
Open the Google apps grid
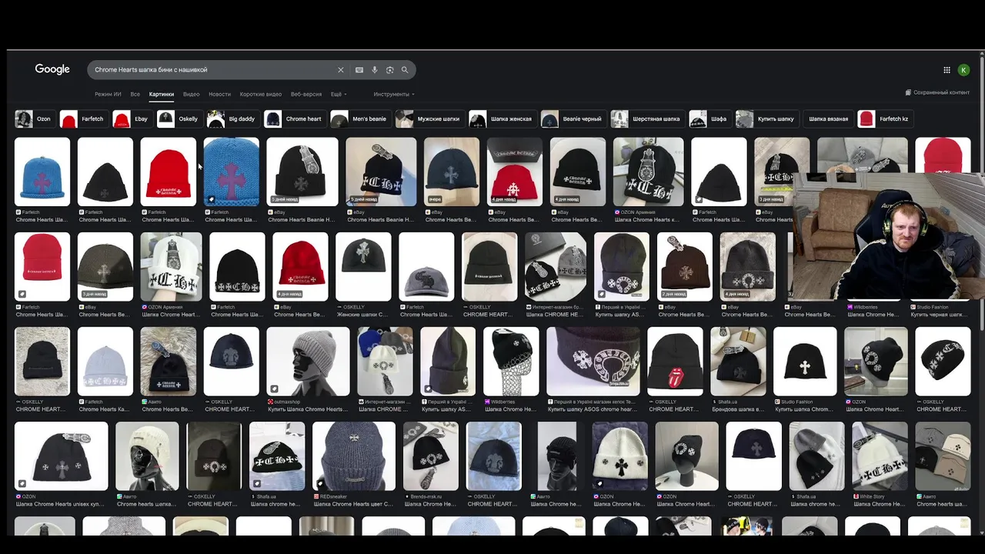pos(947,70)
